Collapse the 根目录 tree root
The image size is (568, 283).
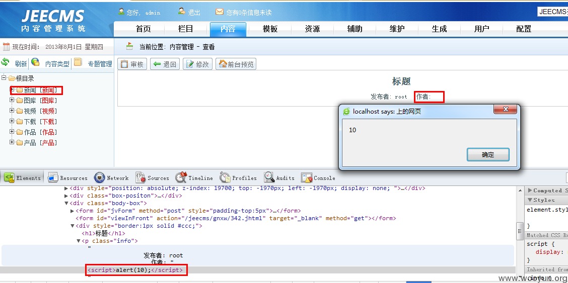click(x=4, y=77)
